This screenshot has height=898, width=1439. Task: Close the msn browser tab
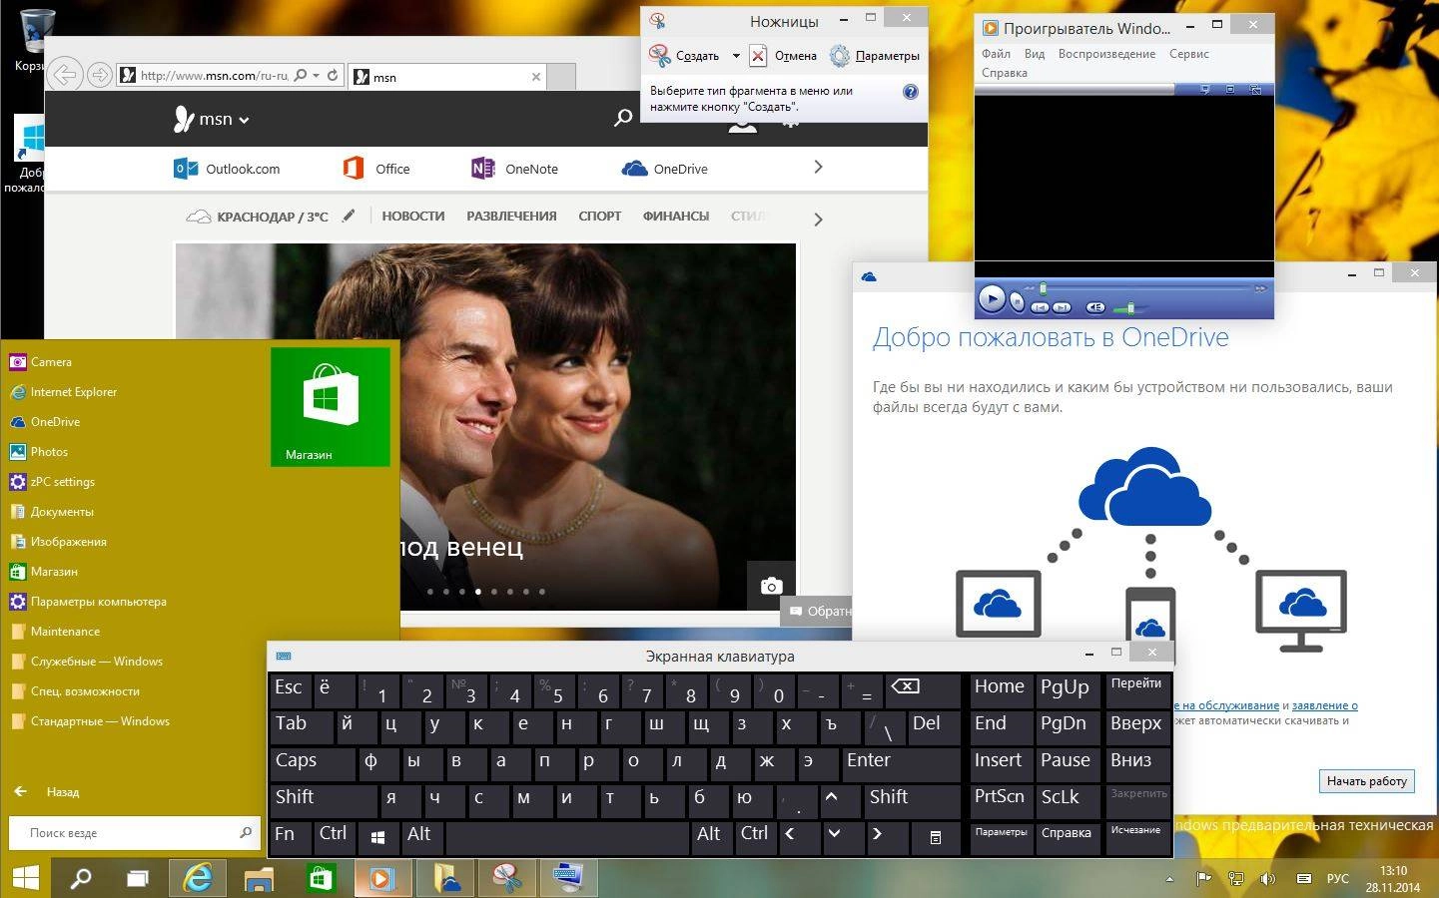[x=536, y=77]
